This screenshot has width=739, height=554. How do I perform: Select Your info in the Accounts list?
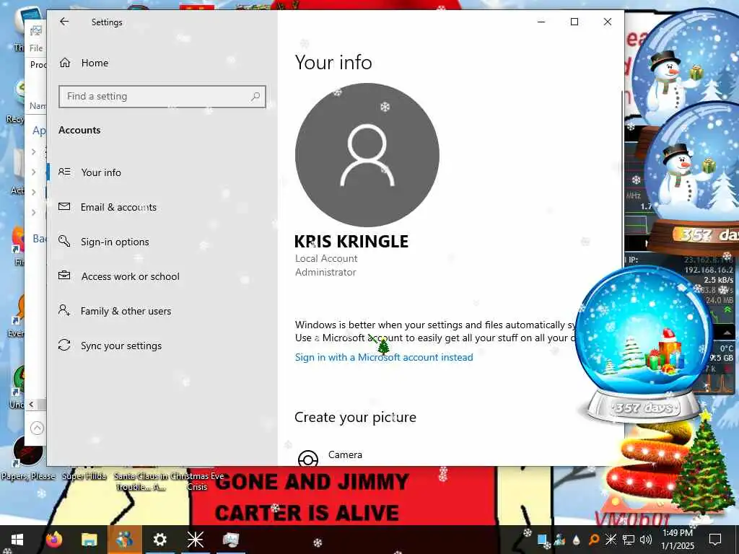coord(101,172)
